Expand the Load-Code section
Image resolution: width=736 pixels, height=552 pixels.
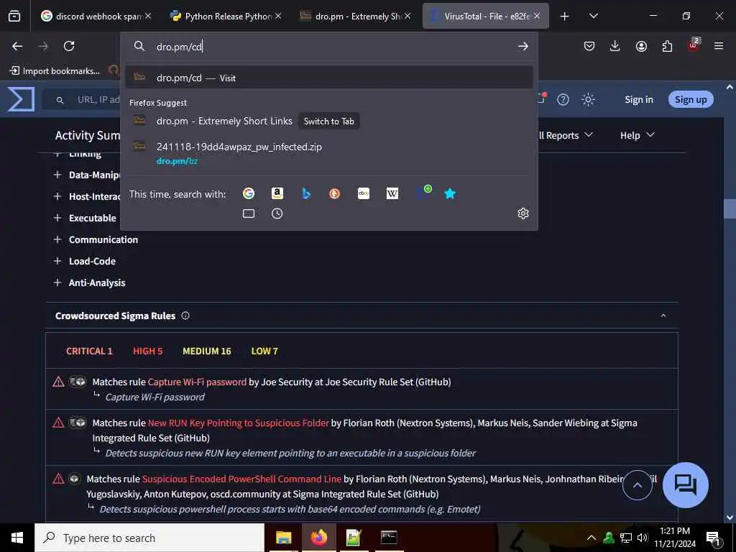(x=57, y=261)
